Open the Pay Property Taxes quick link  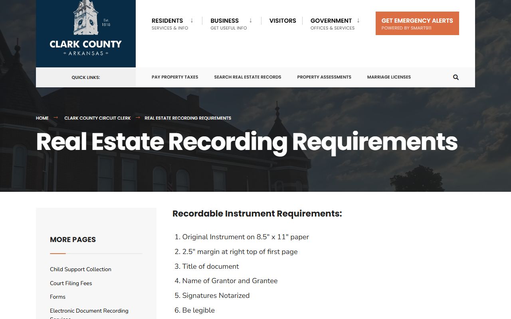click(x=175, y=77)
